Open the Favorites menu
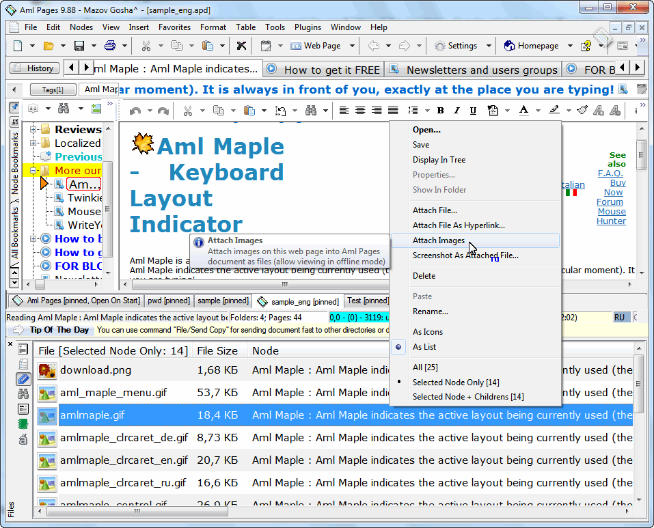Screen dimensions: 654x528 (174, 27)
